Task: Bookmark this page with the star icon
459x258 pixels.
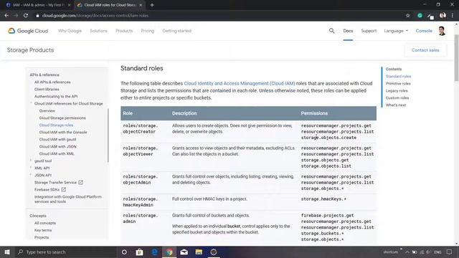Action: [408, 16]
